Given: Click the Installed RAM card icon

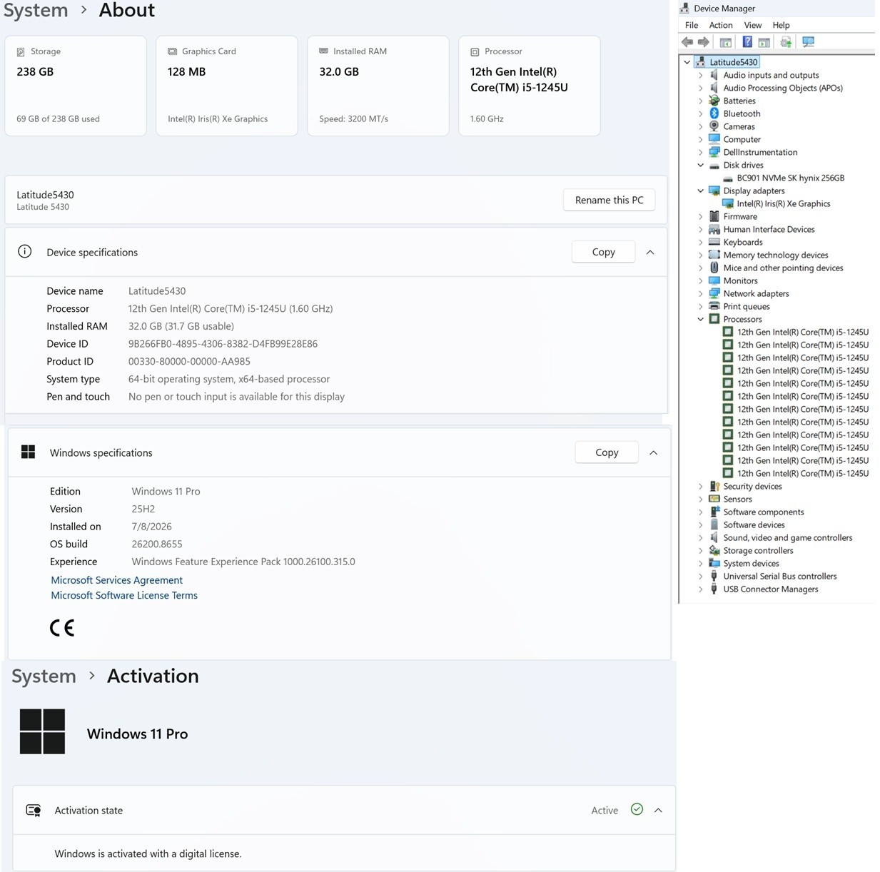Looking at the screenshot, I should click(323, 51).
